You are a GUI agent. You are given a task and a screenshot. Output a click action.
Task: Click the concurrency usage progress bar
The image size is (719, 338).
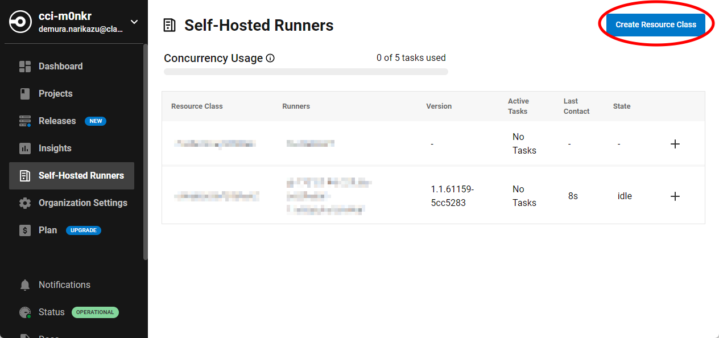click(305, 71)
